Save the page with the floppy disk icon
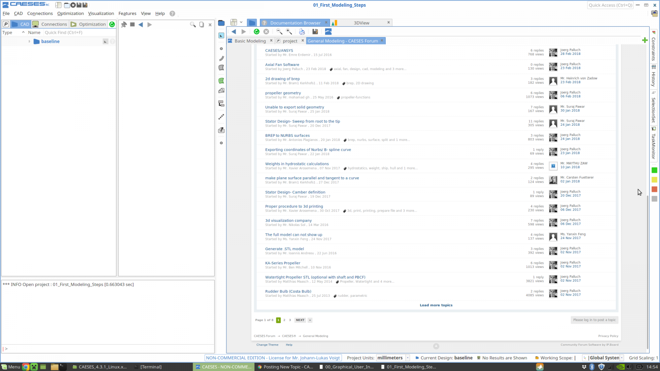This screenshot has height=371, width=660. tap(315, 32)
